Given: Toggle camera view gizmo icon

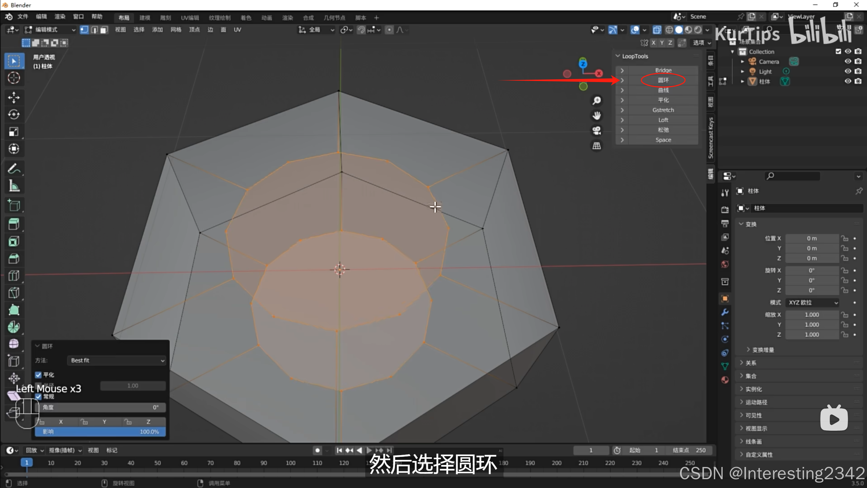Looking at the screenshot, I should 596,130.
